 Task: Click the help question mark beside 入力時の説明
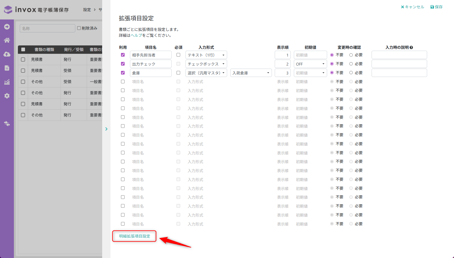click(411, 48)
